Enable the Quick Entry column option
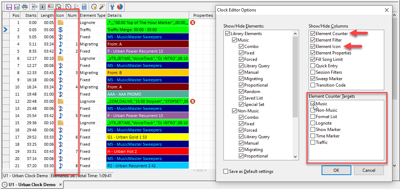 pyautogui.click(x=313, y=66)
